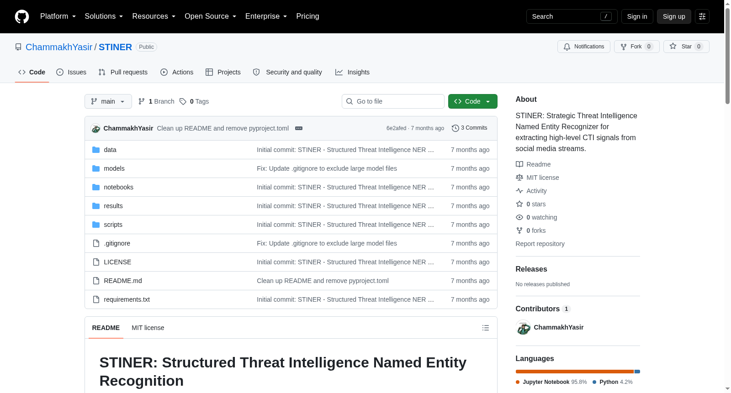731x393 pixels.
Task: Open the Pricing link
Action: [307, 16]
